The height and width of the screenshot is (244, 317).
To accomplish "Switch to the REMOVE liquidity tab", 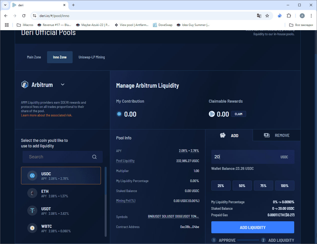I will click(x=277, y=135).
